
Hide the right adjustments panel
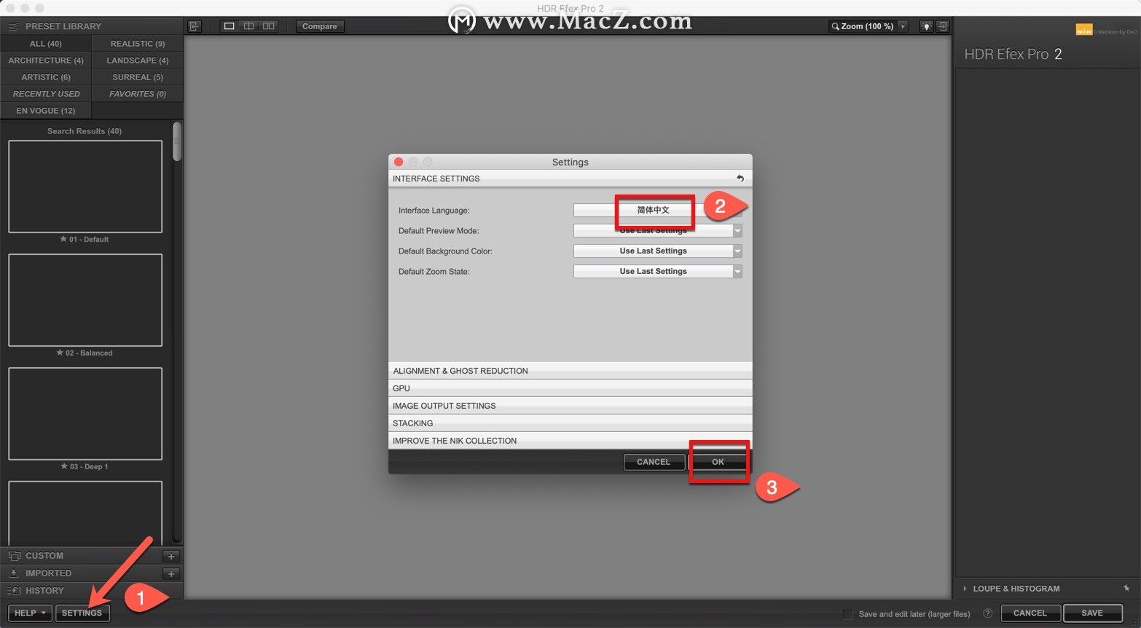tap(943, 26)
